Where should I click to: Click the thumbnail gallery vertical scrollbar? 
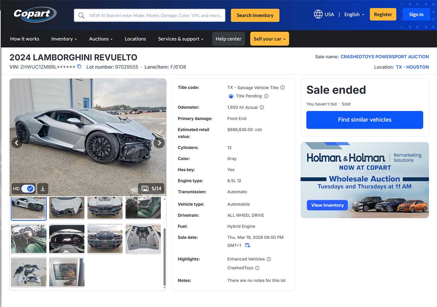click(165, 257)
